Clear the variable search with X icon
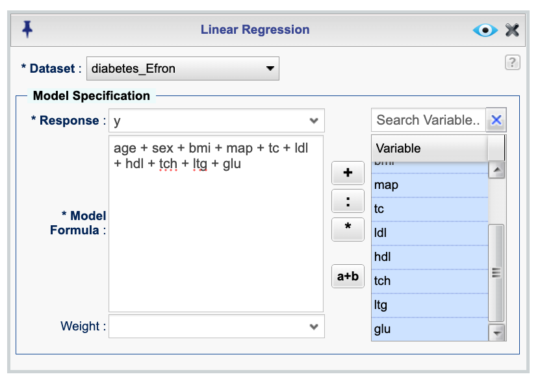Screen dimensions: 540x383 (x=496, y=119)
